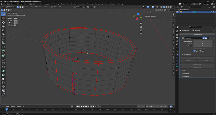
Task: Select the Add Cube tool
Action: (3, 47)
